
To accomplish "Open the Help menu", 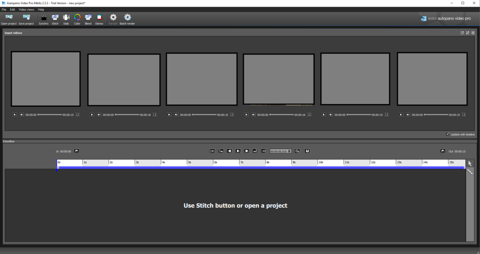I will (41, 9).
